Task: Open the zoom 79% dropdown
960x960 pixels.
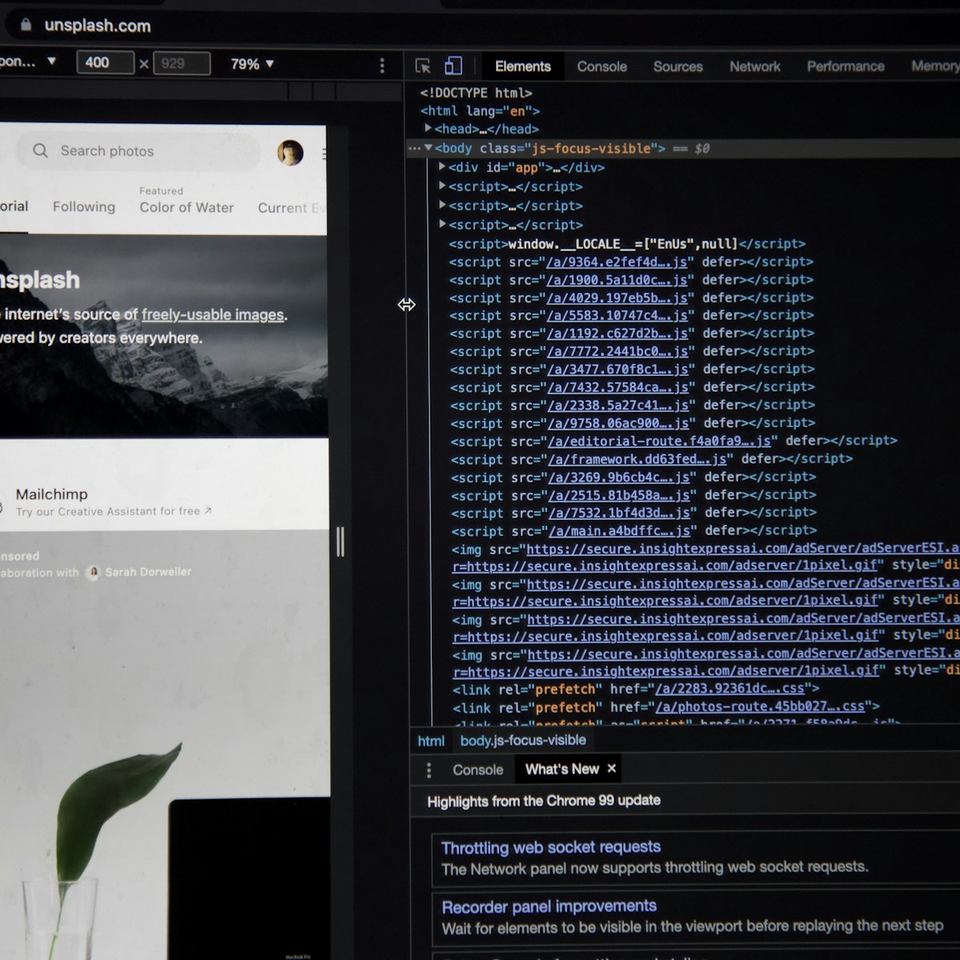Action: click(x=252, y=64)
